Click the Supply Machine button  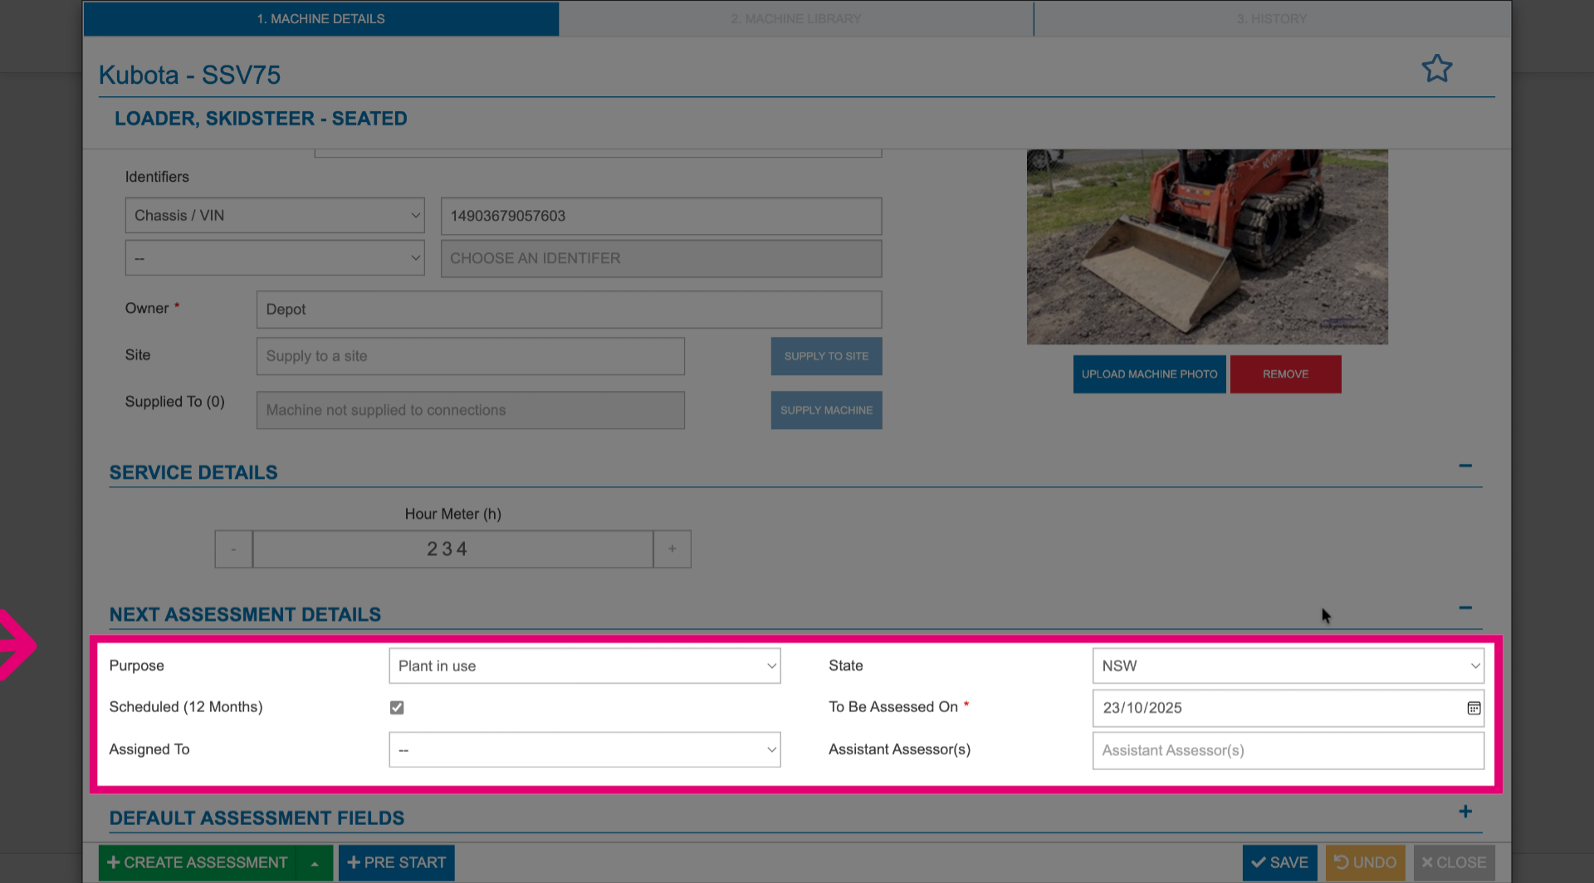click(826, 411)
